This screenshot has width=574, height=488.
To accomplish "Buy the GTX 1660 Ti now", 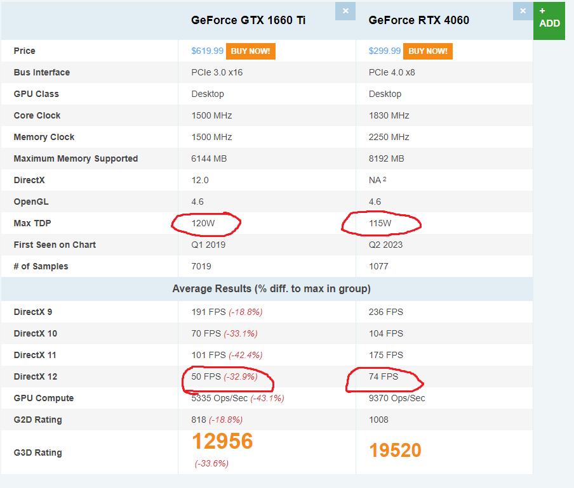I will coord(250,51).
